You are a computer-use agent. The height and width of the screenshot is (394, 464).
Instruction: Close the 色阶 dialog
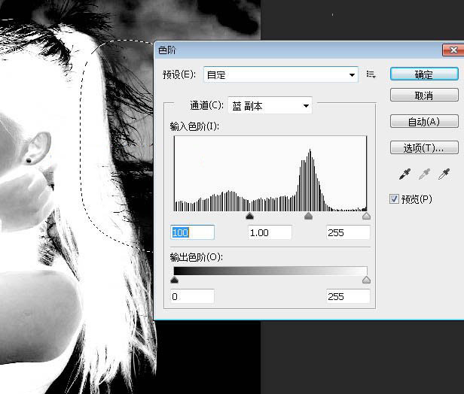coord(453,50)
